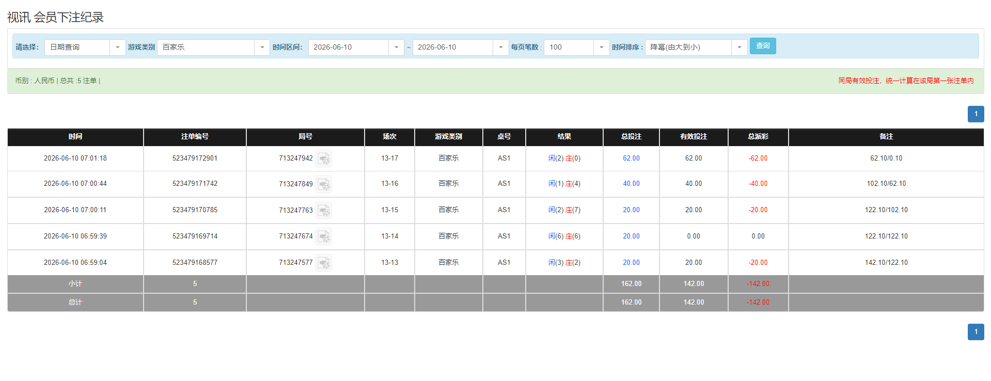The image size is (991, 381).
Task: Click the 总投注 column header
Action: pyautogui.click(x=631, y=137)
